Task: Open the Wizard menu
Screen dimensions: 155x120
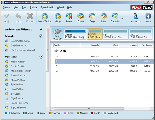Action: pyautogui.click(x=60, y=8)
